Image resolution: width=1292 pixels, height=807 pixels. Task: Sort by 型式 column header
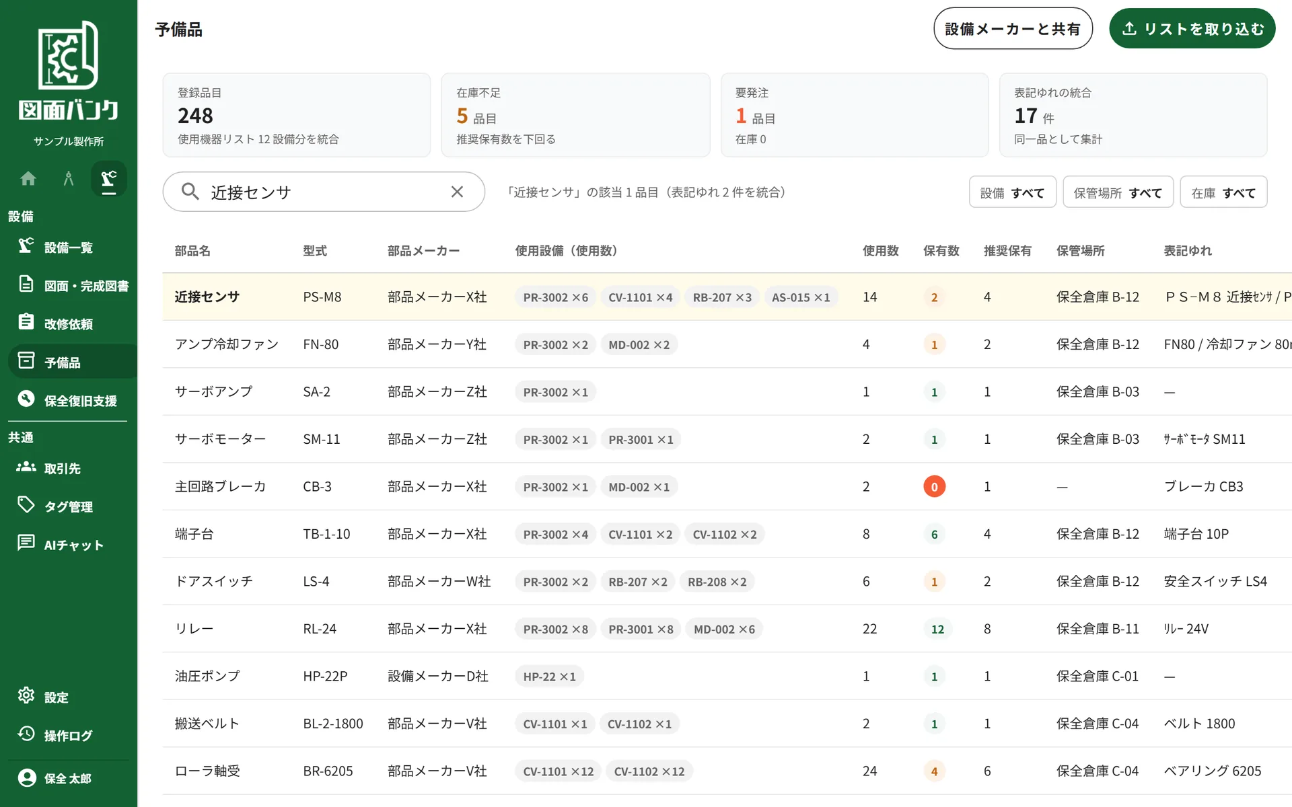(x=315, y=251)
